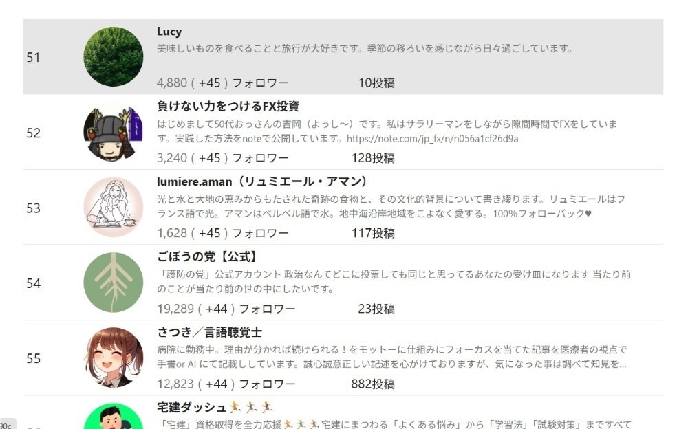Open Lucy's green tree avatar

pyautogui.click(x=114, y=56)
